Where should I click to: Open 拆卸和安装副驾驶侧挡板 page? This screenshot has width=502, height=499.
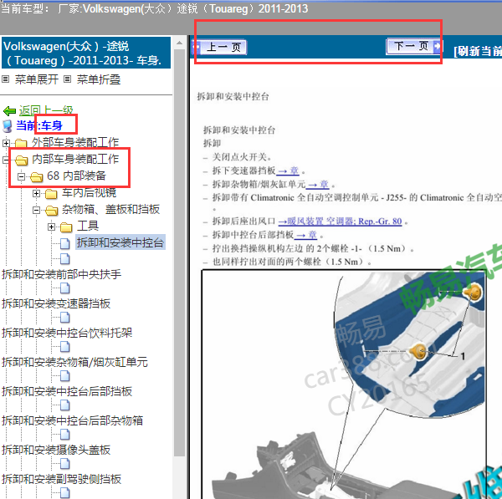(x=62, y=479)
